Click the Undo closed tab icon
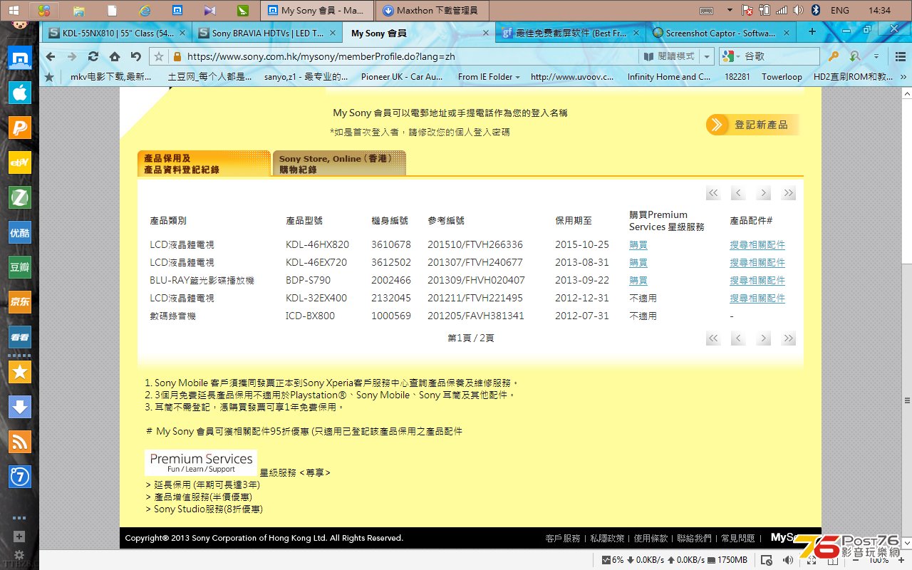912x570 pixels. [135, 56]
